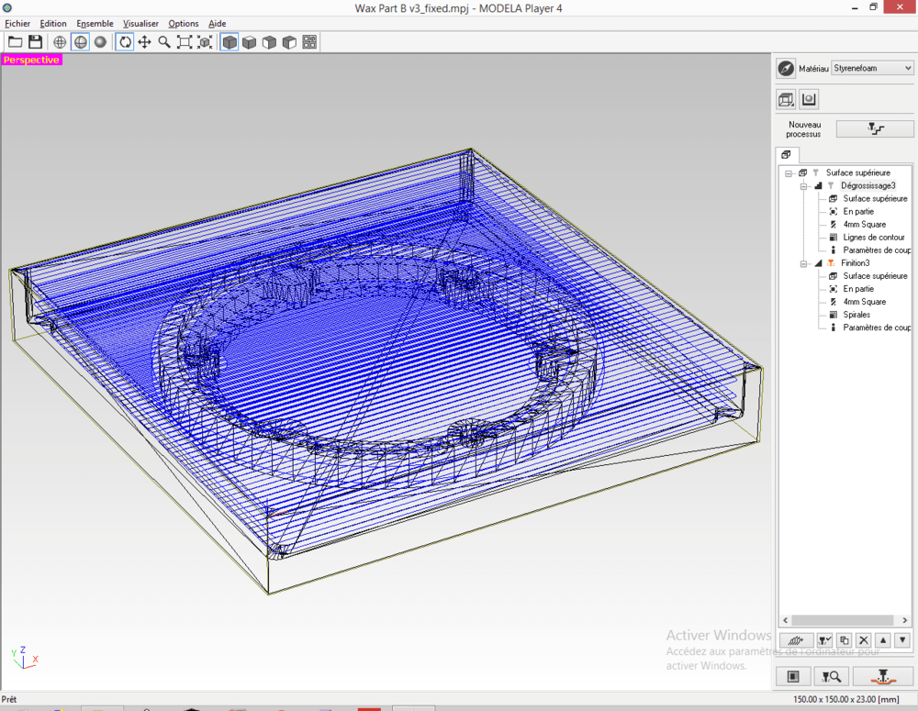Move the selected process down

coord(902,640)
